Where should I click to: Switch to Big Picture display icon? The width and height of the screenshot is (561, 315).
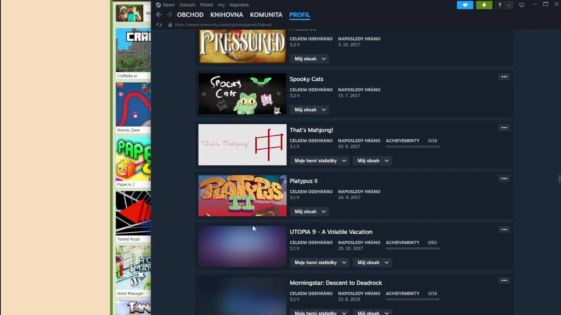click(522, 5)
